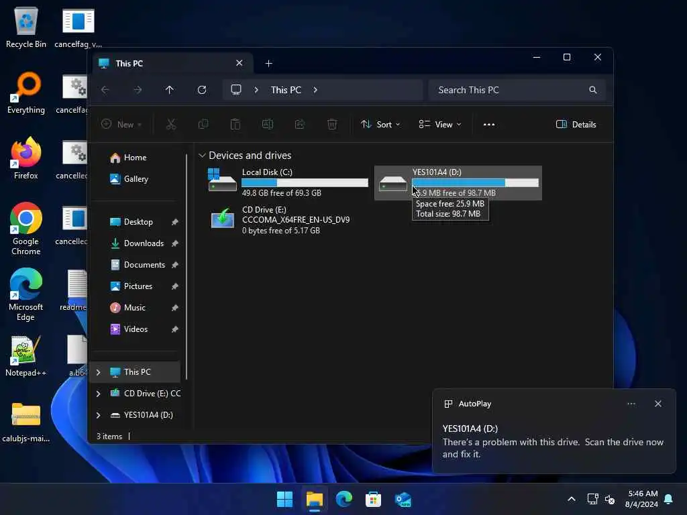Unpin Videos from Quick access
The height and width of the screenshot is (515, 687).
pos(175,329)
